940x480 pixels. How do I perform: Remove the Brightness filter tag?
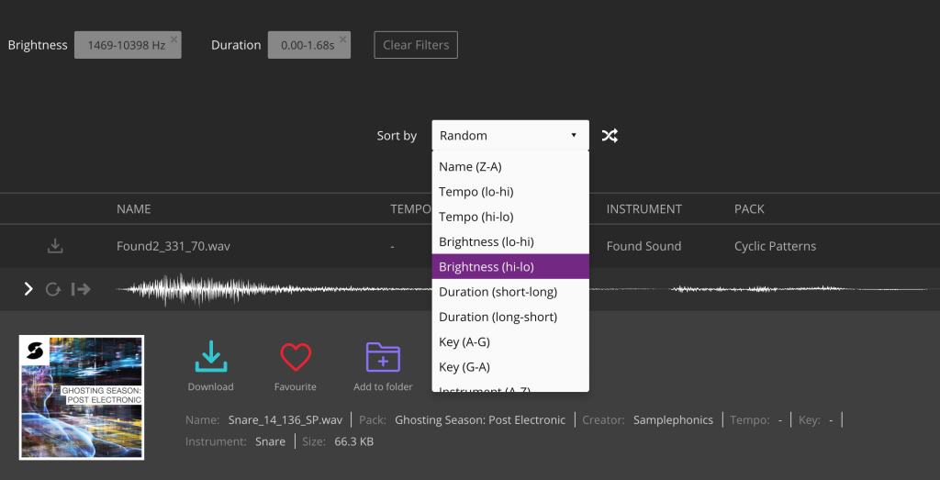(174, 39)
